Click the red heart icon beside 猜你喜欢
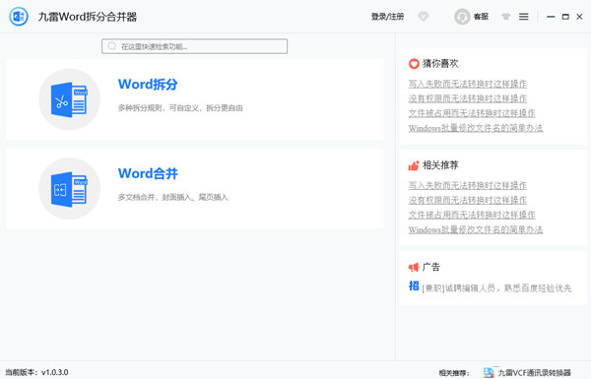The image size is (591, 379). pyautogui.click(x=414, y=64)
